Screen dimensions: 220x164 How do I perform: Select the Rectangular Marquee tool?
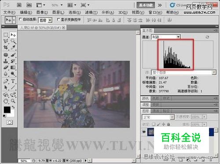(6, 35)
